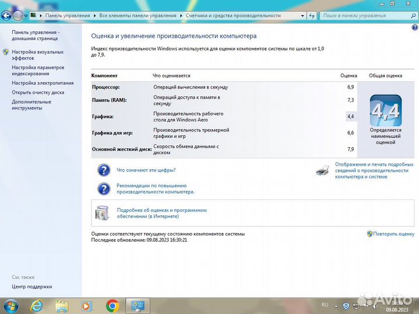419x314 pixels.
Task: Select 'Панель управления' breadcrumb in address bar
Action: pyautogui.click(x=68, y=16)
